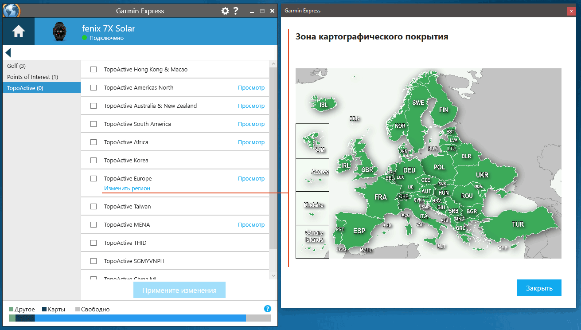The width and height of the screenshot is (581, 330).
Task: Close the map coverage popup with red X
Action: point(571,11)
